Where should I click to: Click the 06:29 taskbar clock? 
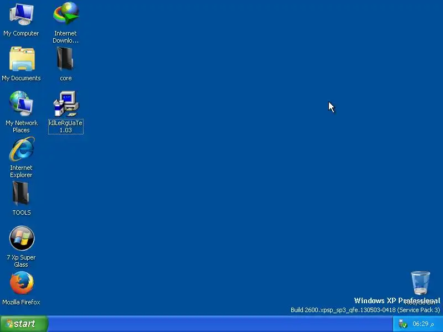[423, 324]
